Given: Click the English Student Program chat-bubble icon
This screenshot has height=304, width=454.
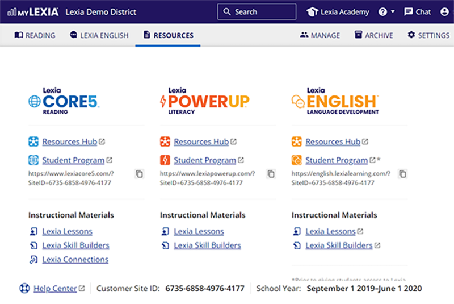Looking at the screenshot, I should 296,160.
